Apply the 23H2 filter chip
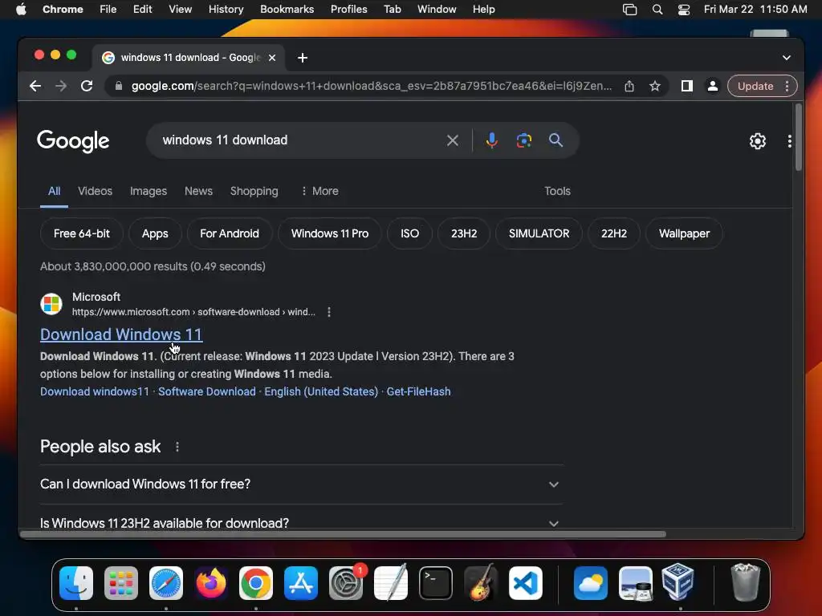This screenshot has height=616, width=822. (x=464, y=233)
